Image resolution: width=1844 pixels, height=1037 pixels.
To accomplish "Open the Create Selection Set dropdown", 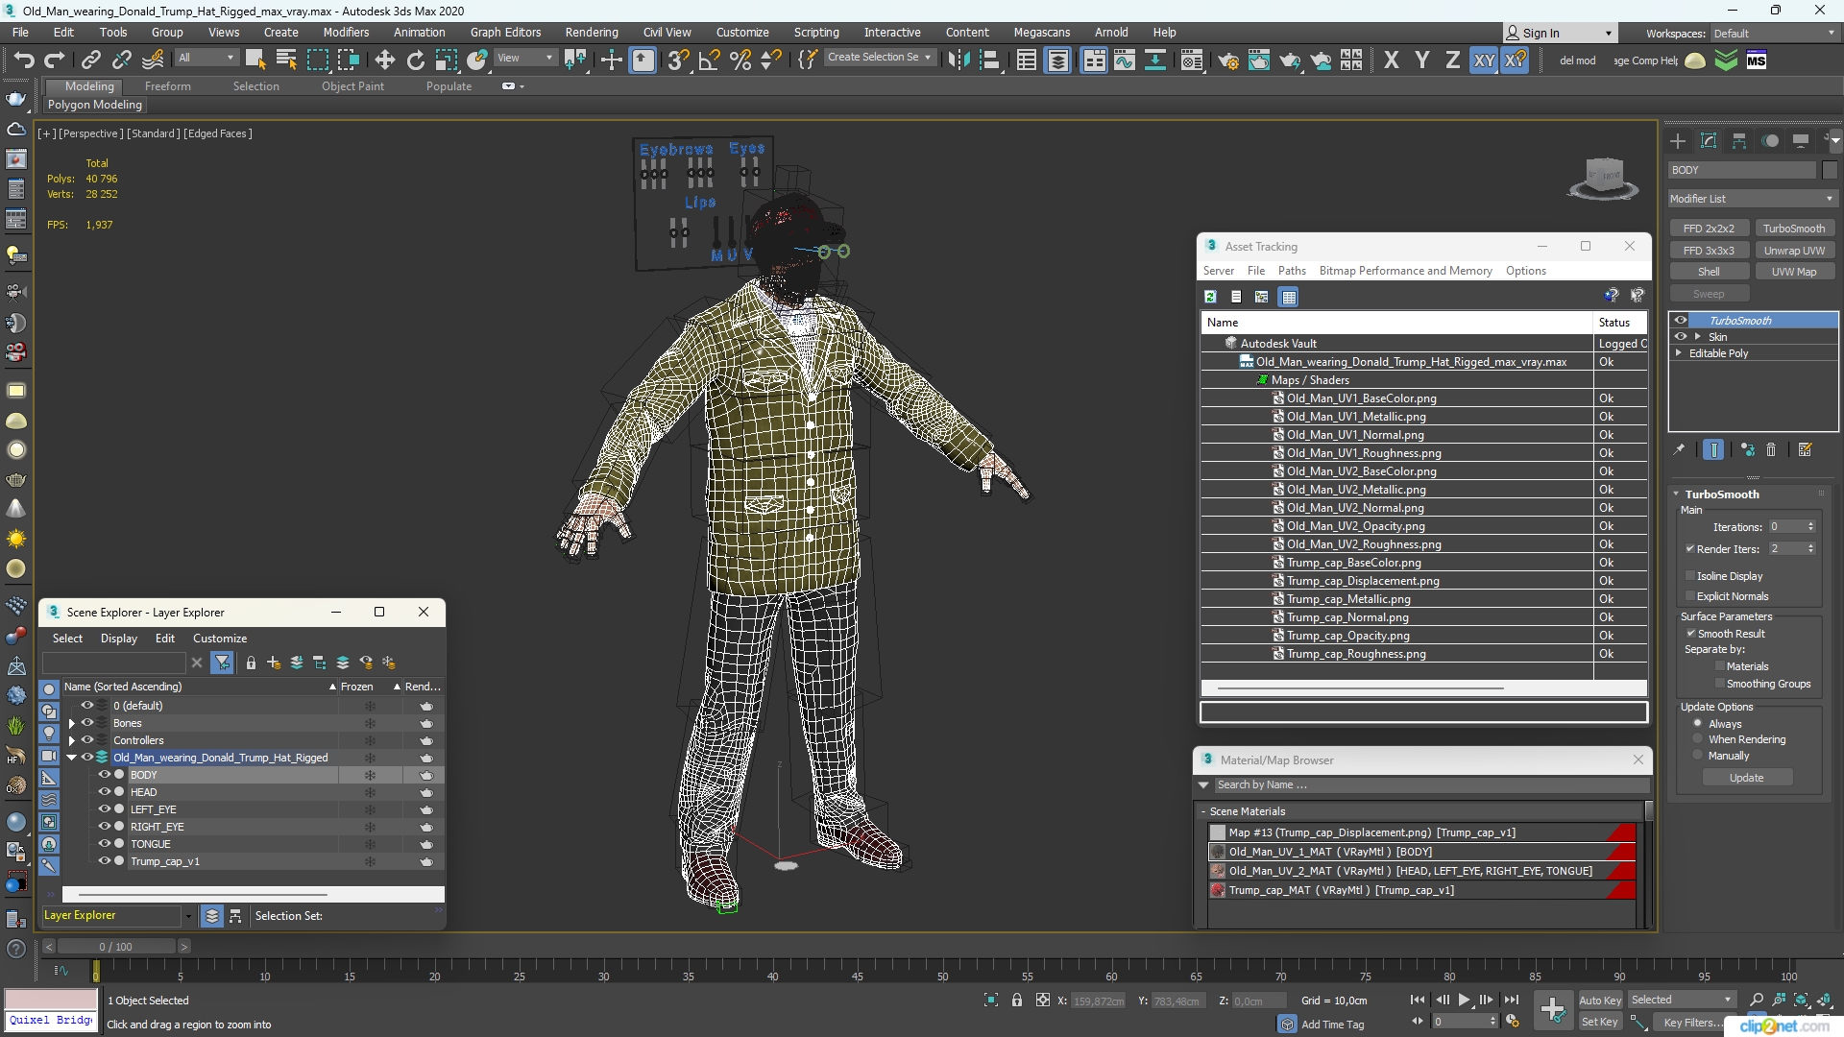I will pyautogui.click(x=880, y=58).
